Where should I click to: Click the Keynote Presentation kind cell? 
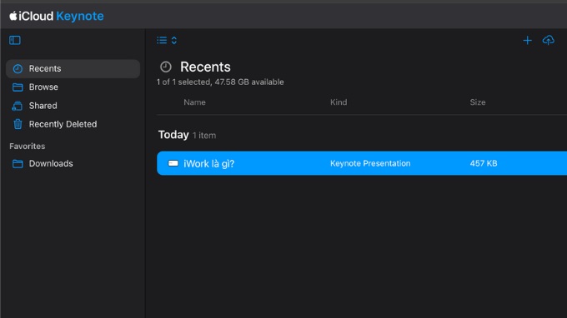370,163
